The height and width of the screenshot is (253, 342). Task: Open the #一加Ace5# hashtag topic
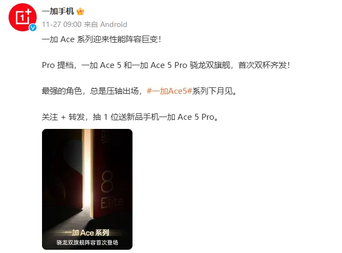169,91
